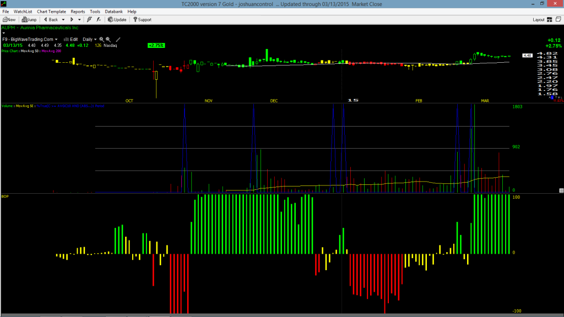Click the MovAvg 200 legend label

(51, 51)
